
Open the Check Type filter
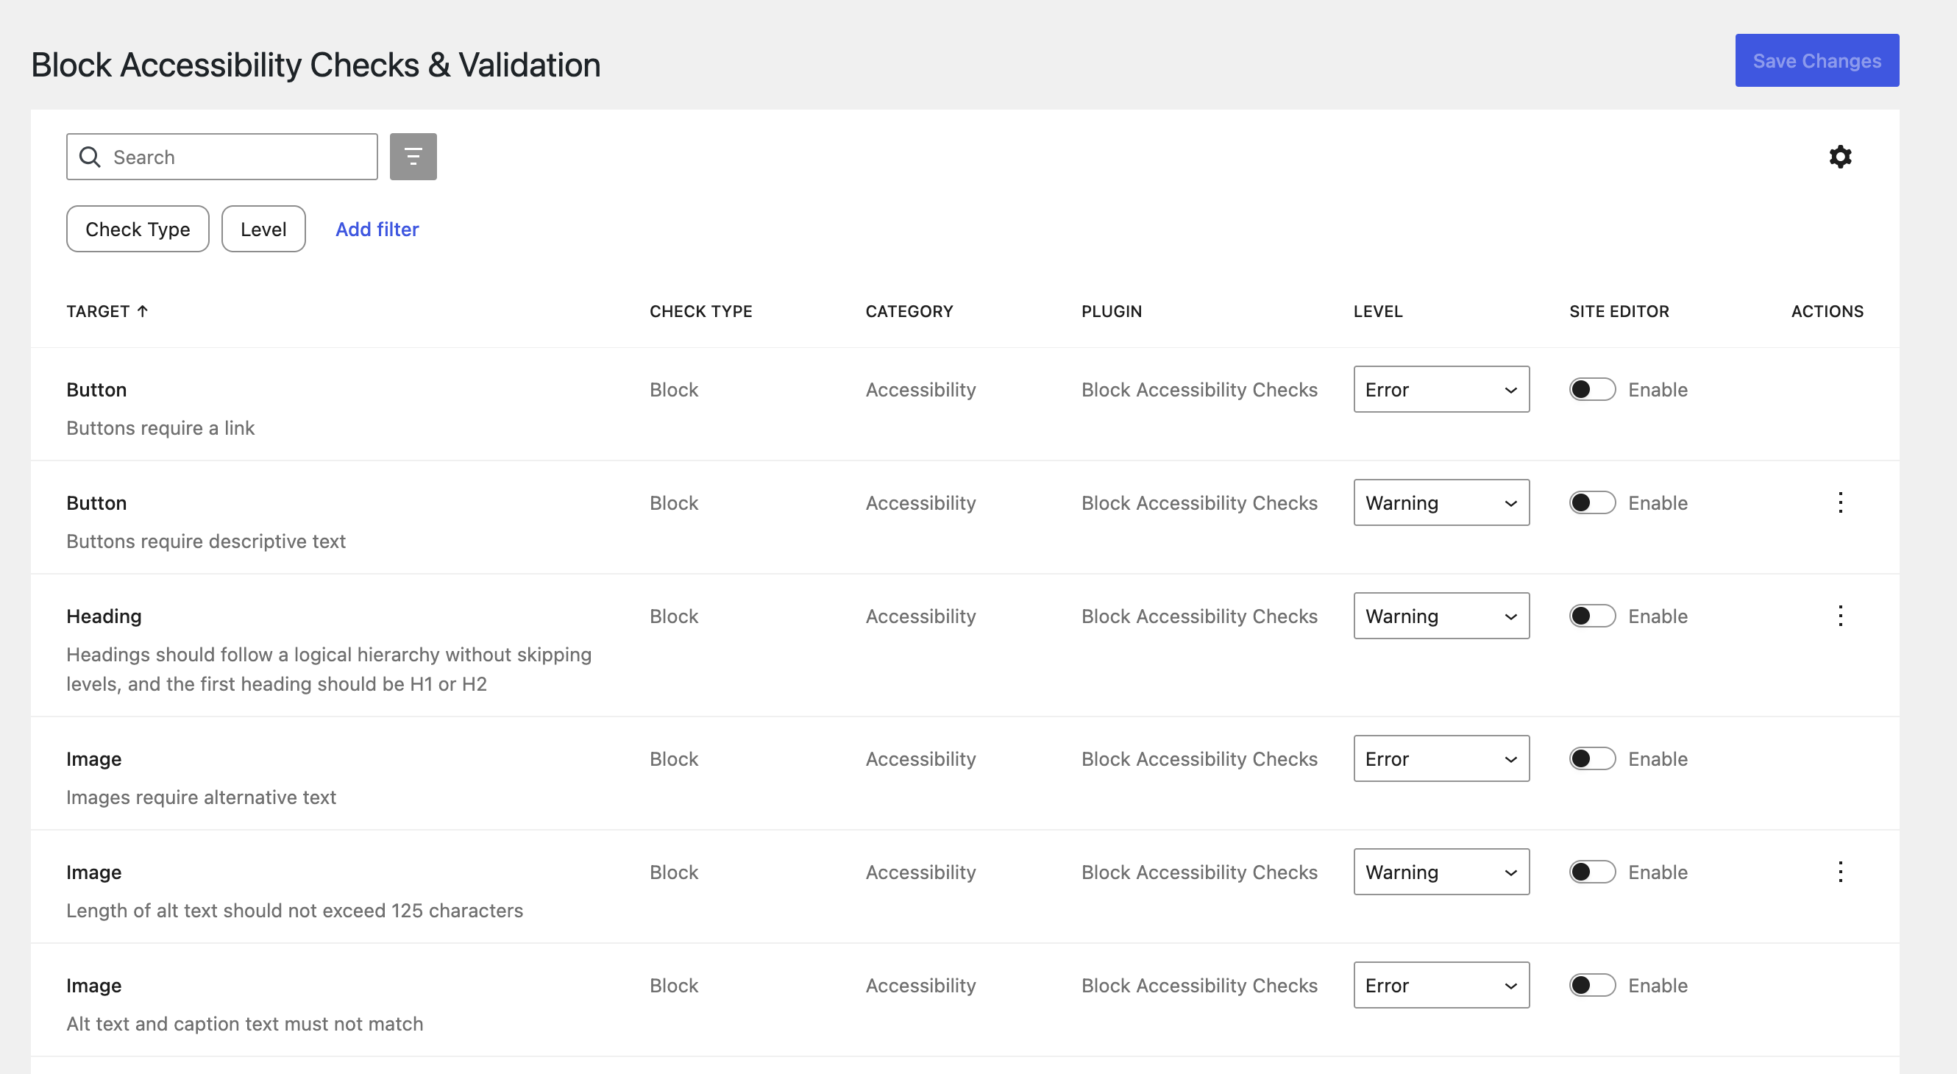coord(138,229)
